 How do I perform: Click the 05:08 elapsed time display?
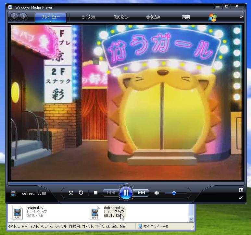42,193
